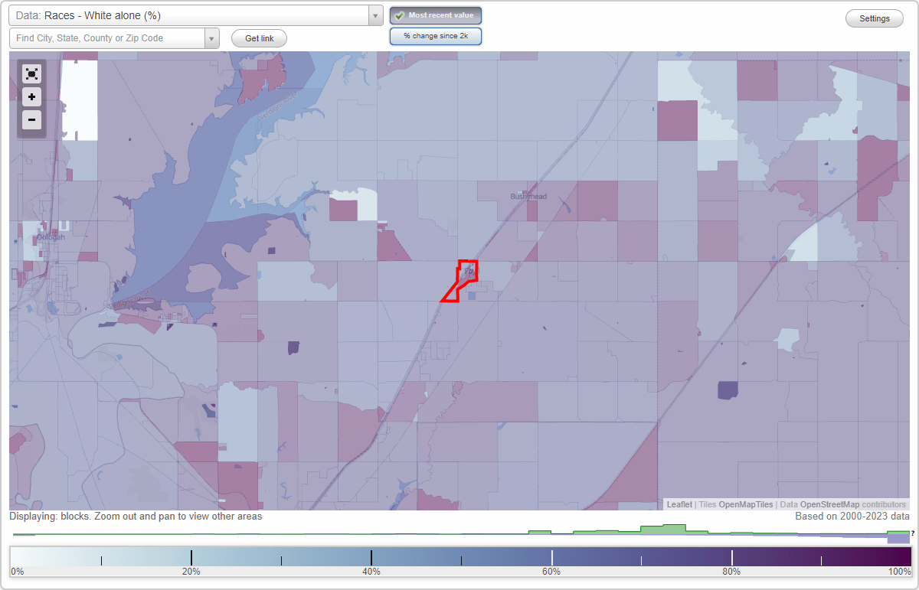Screen dimensions: 919x590
Task: Open the Data layer dropdown
Action: (374, 15)
